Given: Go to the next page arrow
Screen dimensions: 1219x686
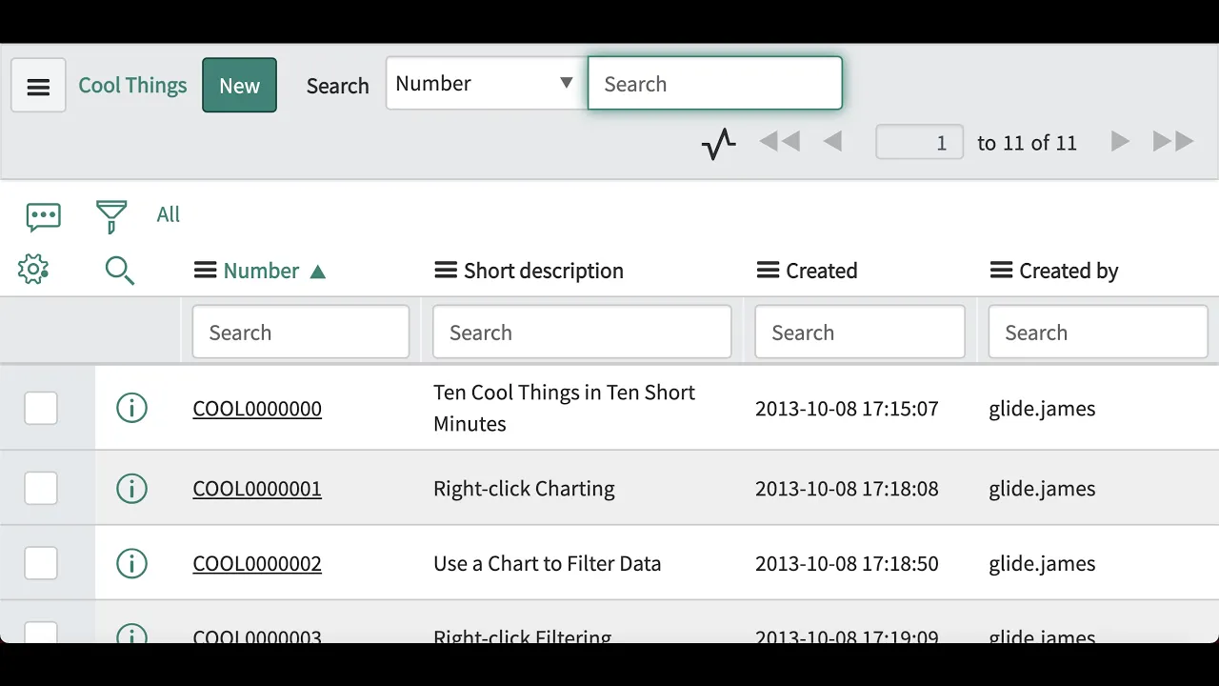Looking at the screenshot, I should 1120,142.
